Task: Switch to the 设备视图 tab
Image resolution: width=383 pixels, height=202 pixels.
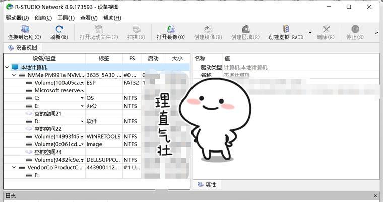Action: pyautogui.click(x=23, y=47)
